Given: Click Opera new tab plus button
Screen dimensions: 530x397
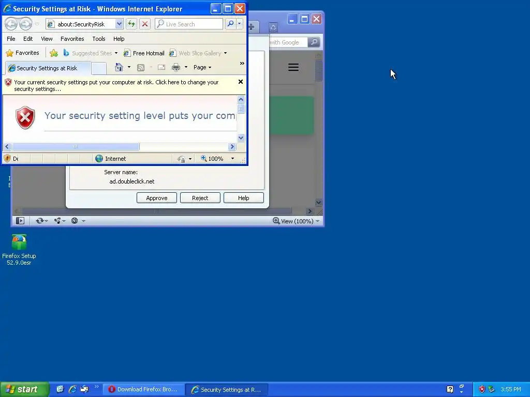Looking at the screenshot, I should pyautogui.click(x=252, y=27).
